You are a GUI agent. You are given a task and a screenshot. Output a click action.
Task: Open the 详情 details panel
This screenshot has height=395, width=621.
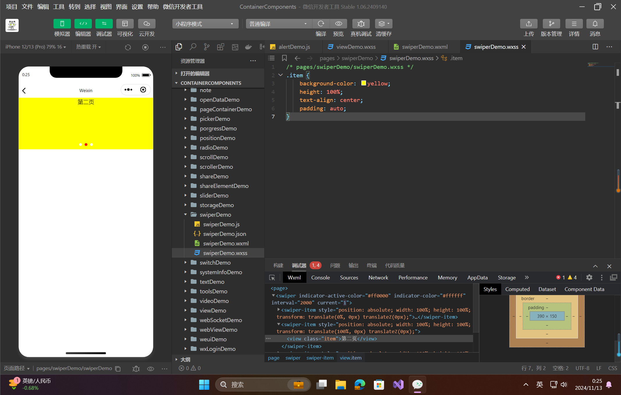pyautogui.click(x=574, y=24)
